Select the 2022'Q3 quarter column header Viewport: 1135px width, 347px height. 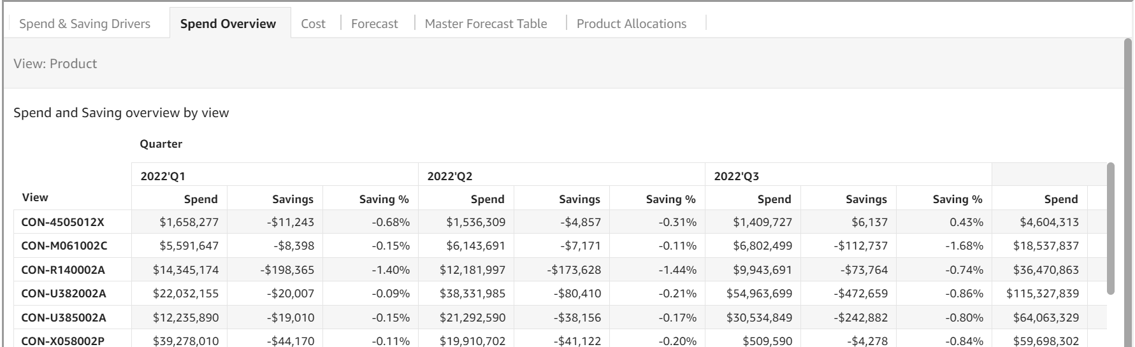pos(737,176)
